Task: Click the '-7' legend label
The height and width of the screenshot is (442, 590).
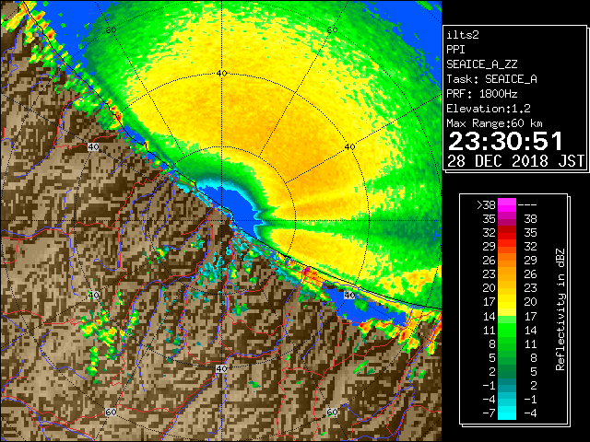Action: pos(489,413)
